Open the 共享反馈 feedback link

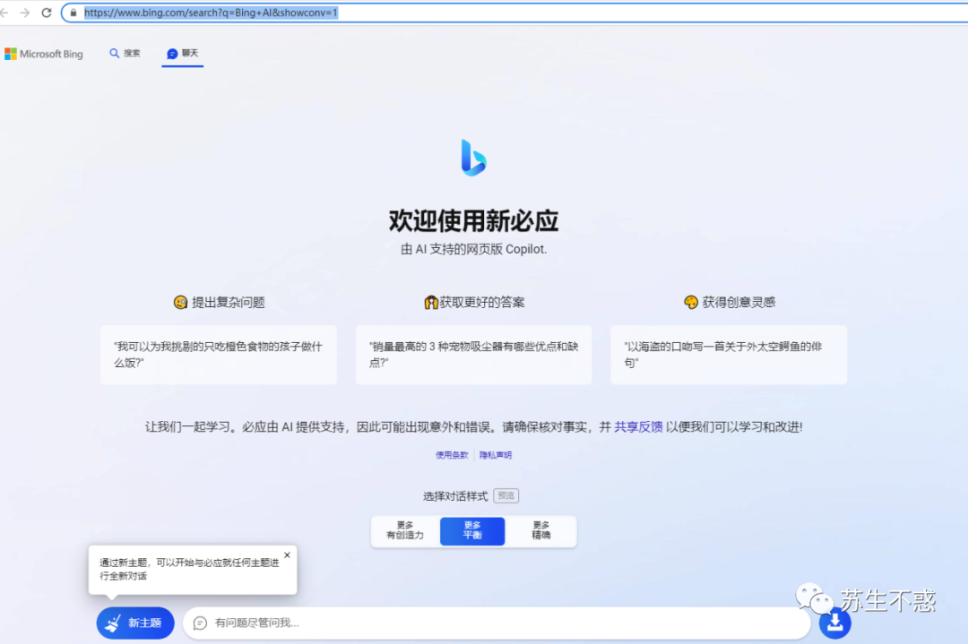coord(638,427)
